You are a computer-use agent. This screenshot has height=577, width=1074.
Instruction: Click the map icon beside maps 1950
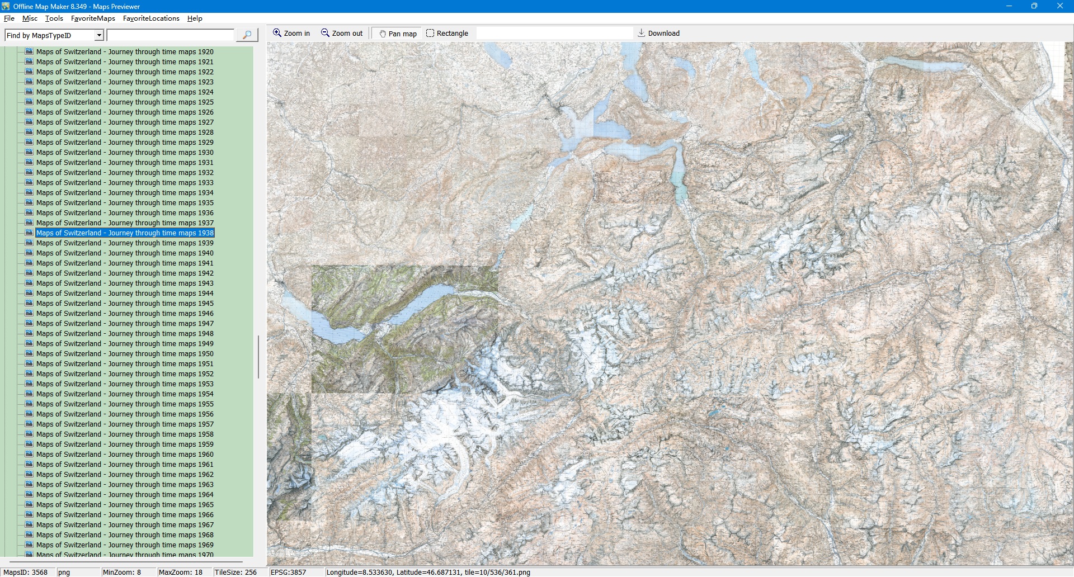coord(29,353)
